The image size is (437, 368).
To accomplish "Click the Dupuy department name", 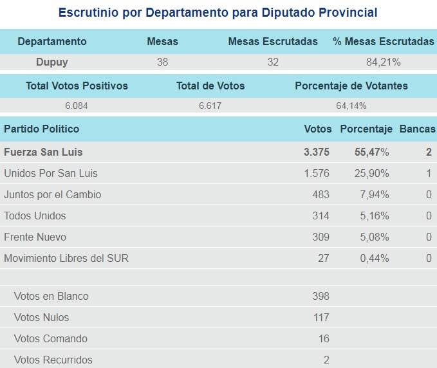I will pos(52,62).
